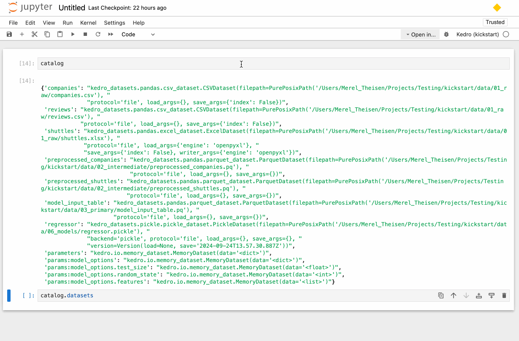Viewport: 519px width, 341px height.
Task: Open the Kernel menu
Action: tap(88, 23)
